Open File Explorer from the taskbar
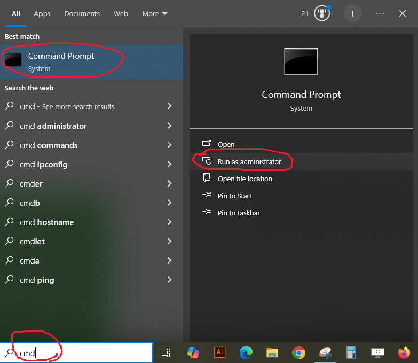 (272, 353)
